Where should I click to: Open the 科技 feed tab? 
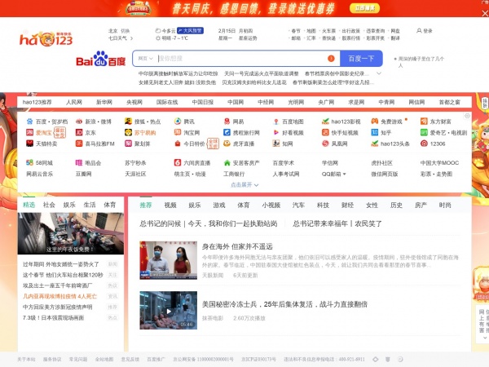pyautogui.click(x=323, y=205)
